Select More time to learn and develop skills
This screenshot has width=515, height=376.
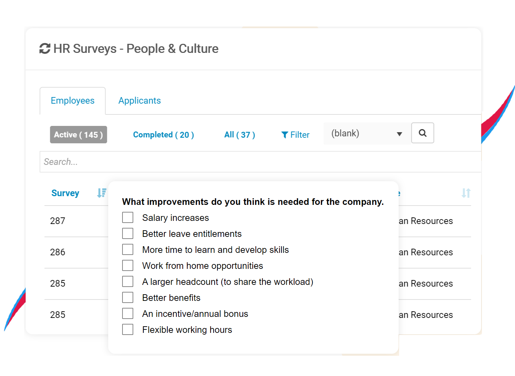(128, 249)
